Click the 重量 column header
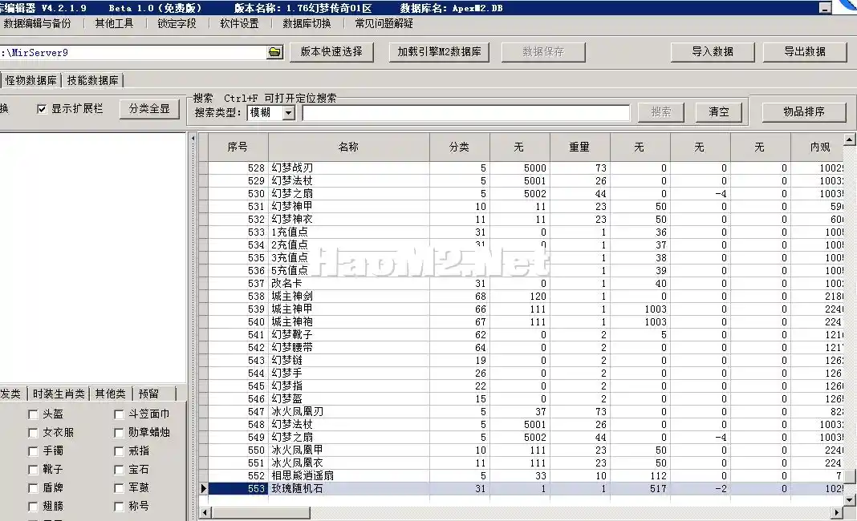The height and width of the screenshot is (521, 857). 579,147
